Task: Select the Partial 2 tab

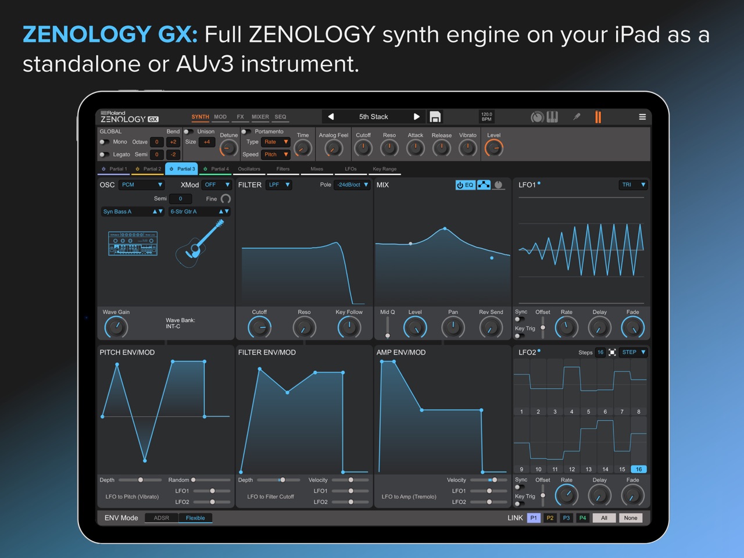Action: (148, 169)
